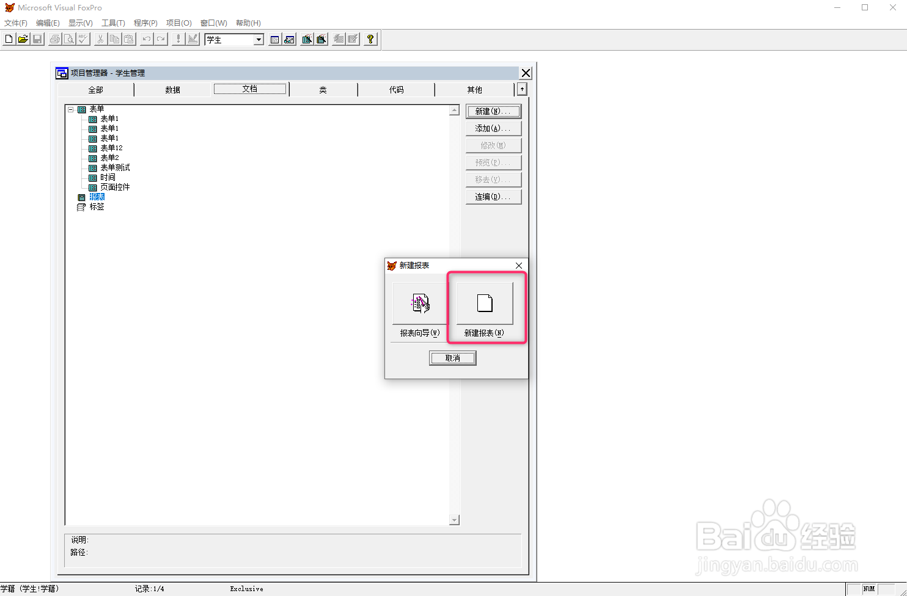Open the 显示(V) menu
Image resolution: width=907 pixels, height=596 pixels.
coord(80,23)
